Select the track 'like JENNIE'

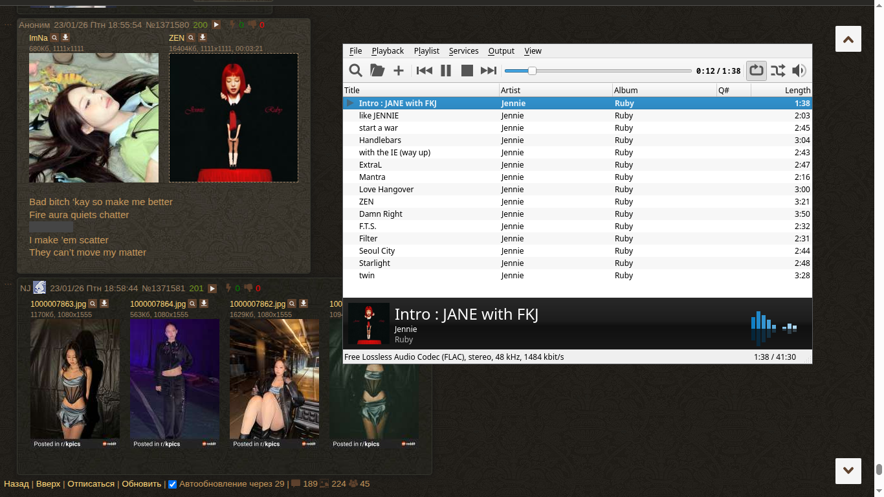pos(577,116)
